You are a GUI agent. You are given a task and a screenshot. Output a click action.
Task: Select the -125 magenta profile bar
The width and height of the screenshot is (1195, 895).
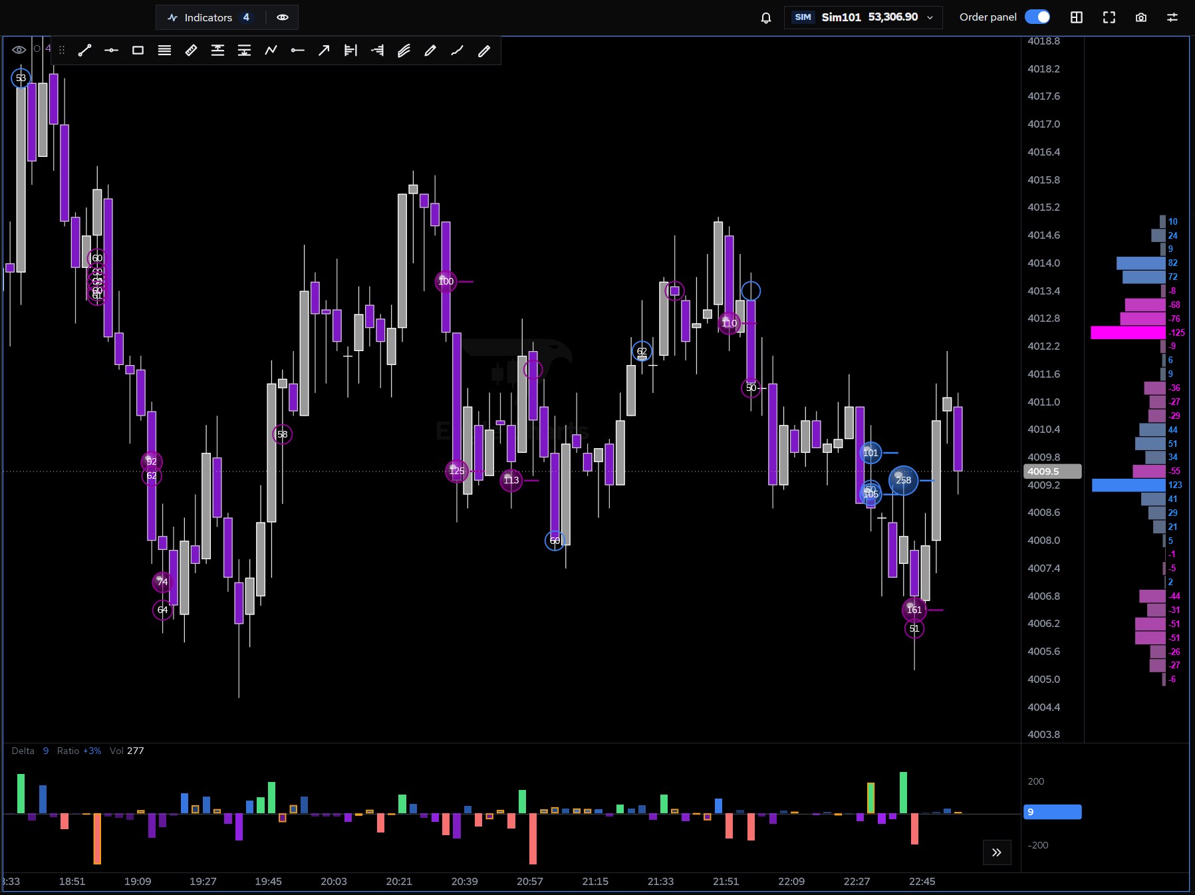tap(1128, 332)
